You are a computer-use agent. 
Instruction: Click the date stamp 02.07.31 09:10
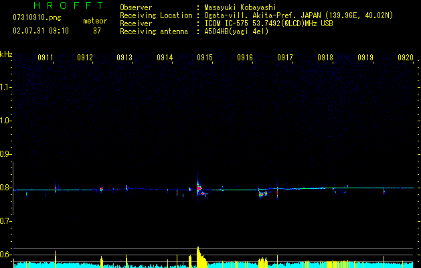[x=41, y=31]
